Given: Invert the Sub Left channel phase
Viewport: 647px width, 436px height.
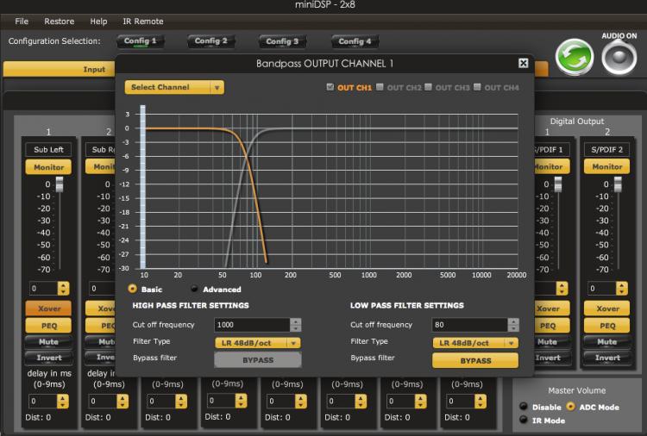Looking at the screenshot, I should coord(48,358).
